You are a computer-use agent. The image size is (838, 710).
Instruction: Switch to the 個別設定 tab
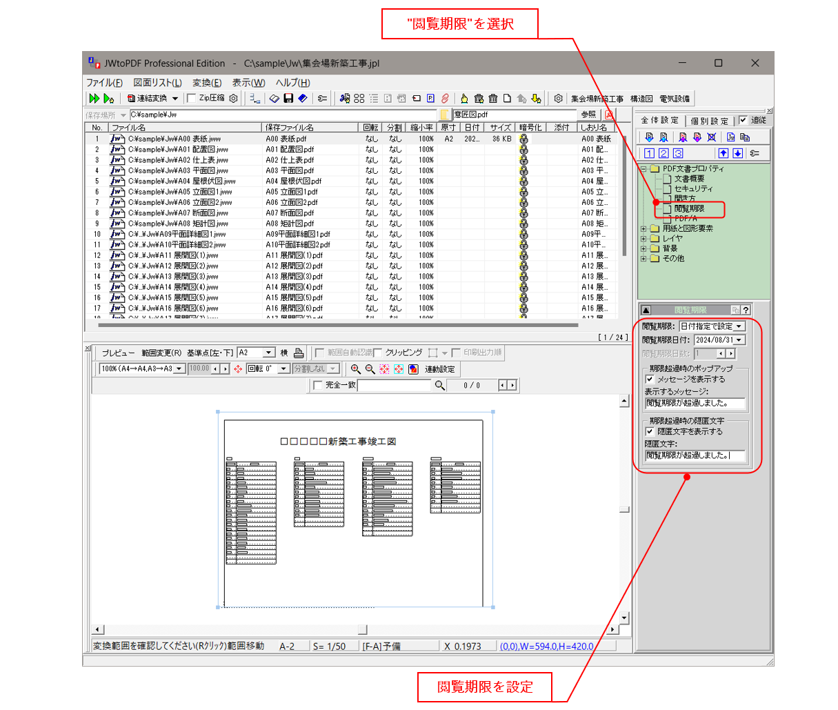click(709, 121)
